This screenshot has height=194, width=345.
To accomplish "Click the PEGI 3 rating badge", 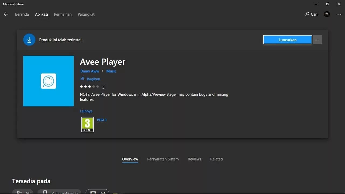I will click(x=87, y=124).
